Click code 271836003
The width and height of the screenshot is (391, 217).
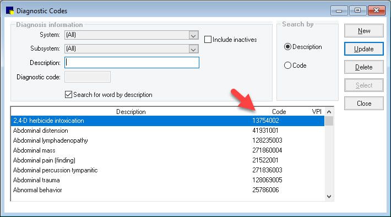click(x=267, y=170)
